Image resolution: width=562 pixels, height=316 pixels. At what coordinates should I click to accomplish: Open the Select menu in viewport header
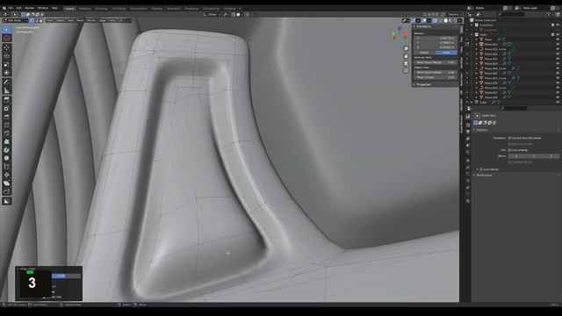(x=61, y=20)
